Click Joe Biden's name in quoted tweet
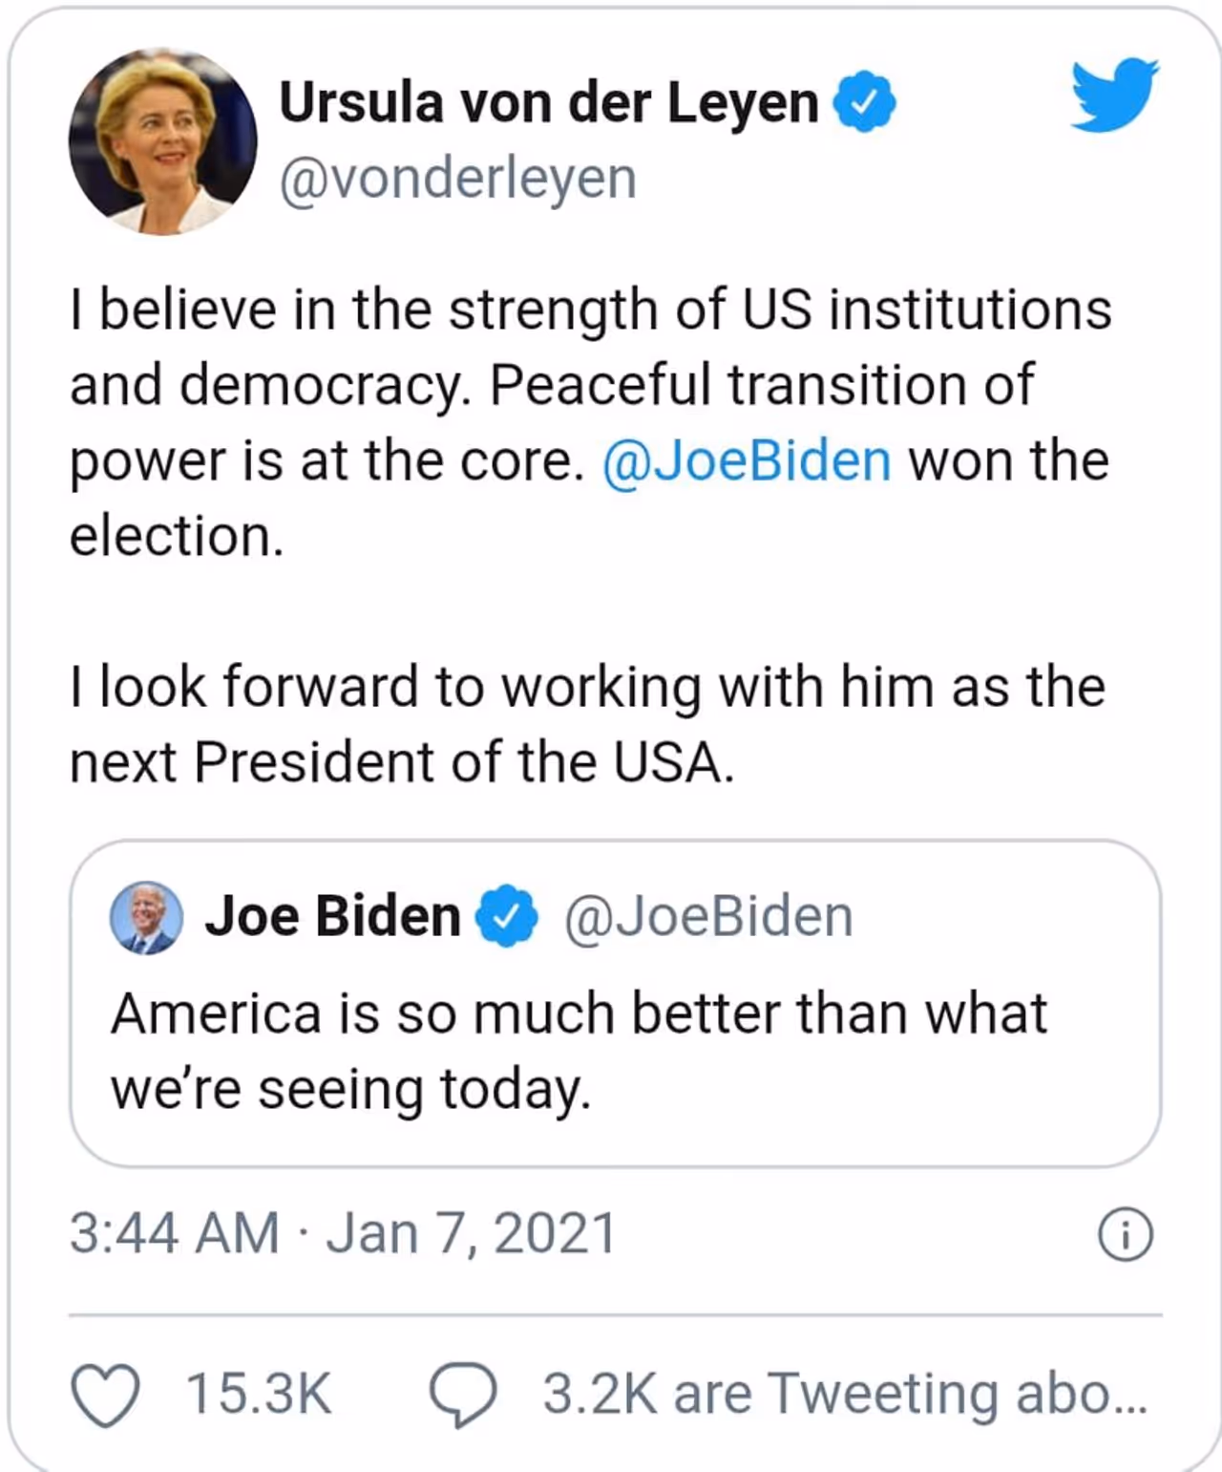The width and height of the screenshot is (1222, 1472). coord(332,916)
